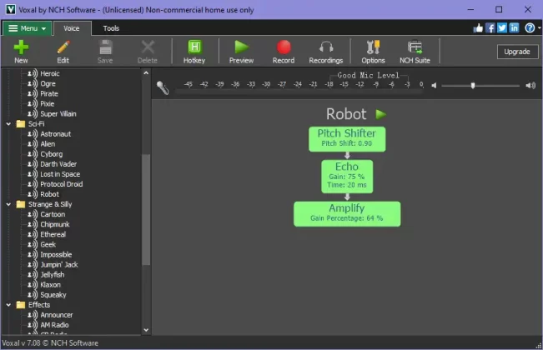543x350 pixels.
Task: Open the Help question mark icon
Action: [530, 28]
